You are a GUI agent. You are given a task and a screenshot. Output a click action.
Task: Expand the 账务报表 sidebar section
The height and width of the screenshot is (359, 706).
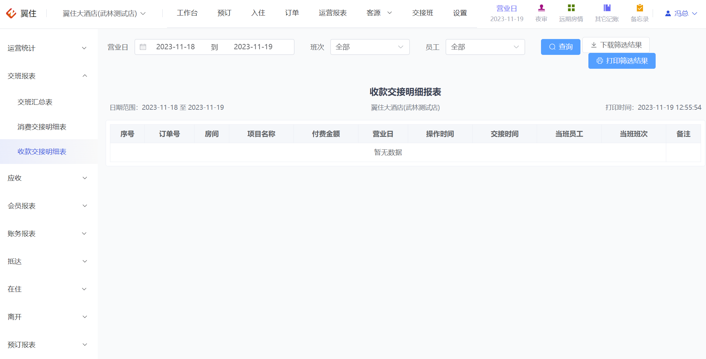pos(49,233)
